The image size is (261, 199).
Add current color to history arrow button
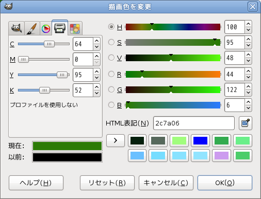(116, 140)
